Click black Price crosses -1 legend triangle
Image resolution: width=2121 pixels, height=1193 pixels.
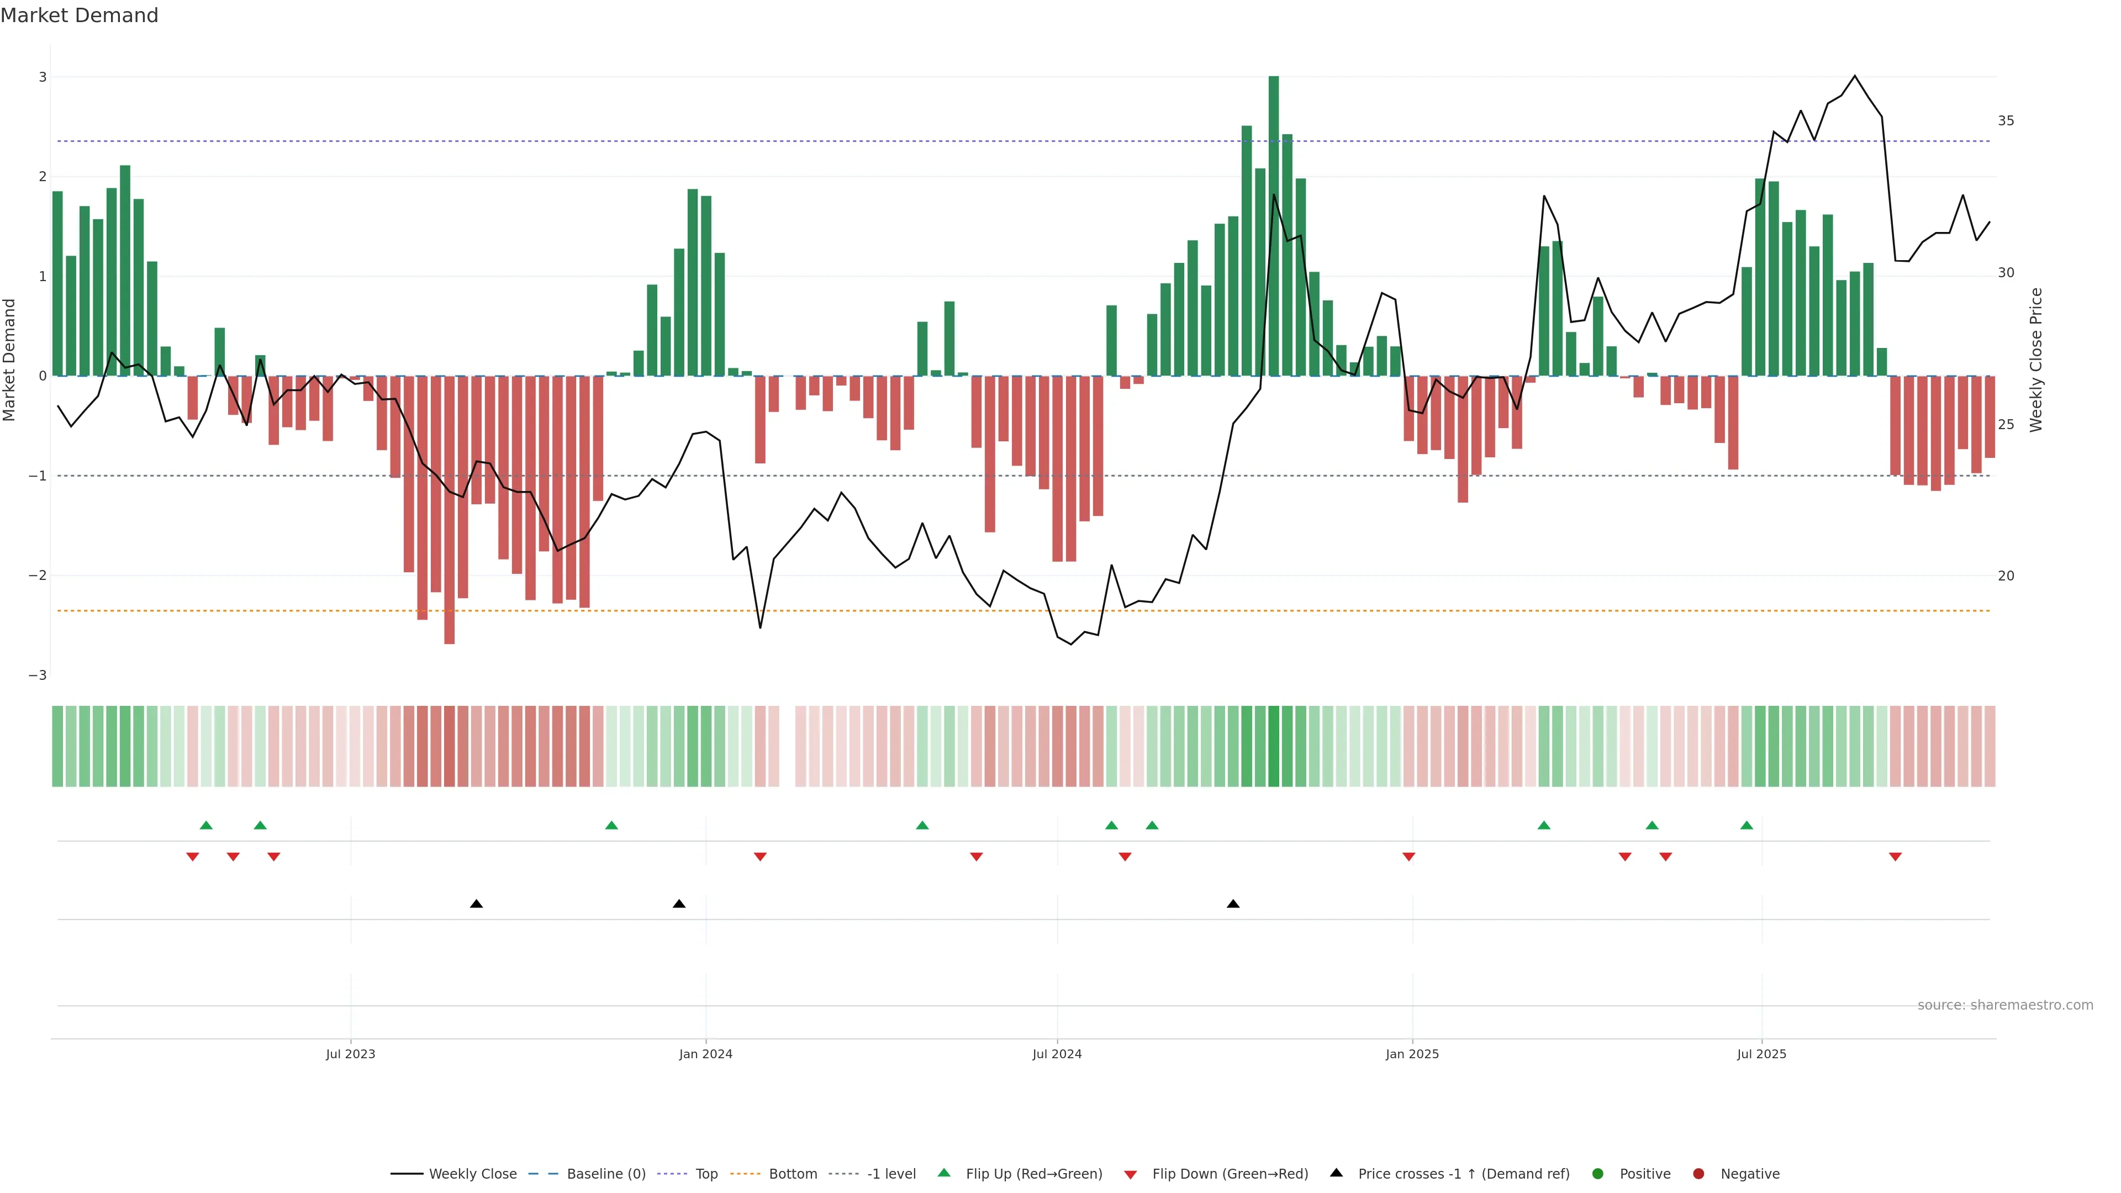click(x=1336, y=1173)
